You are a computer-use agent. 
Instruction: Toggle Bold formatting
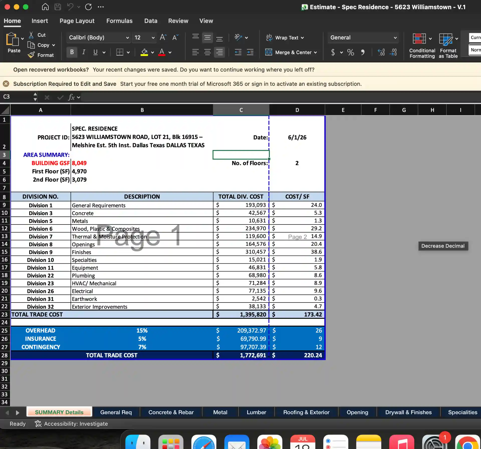click(72, 52)
